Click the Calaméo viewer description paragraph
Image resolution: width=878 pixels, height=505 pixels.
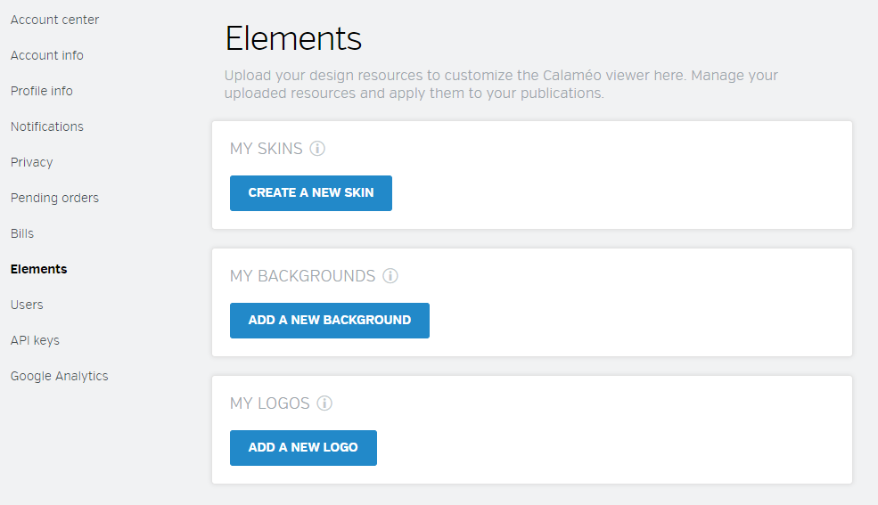coord(501,84)
